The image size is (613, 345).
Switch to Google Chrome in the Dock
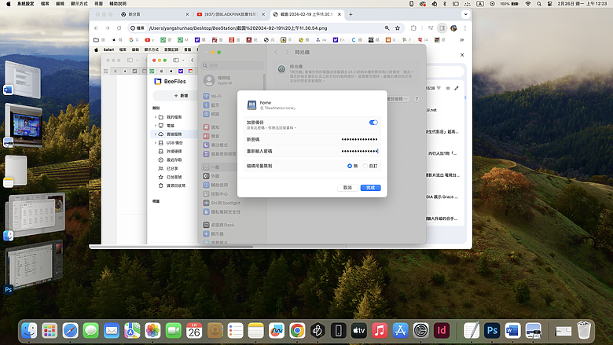(x=297, y=331)
